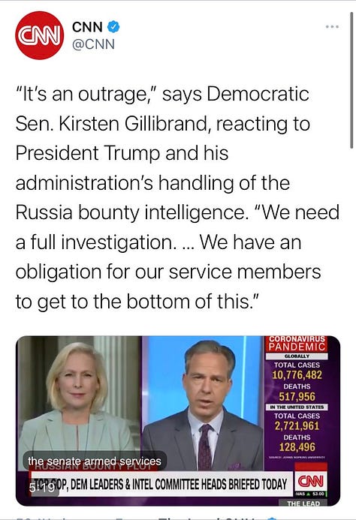Click the CNN display name
The height and width of the screenshot is (520, 356).
[x=87, y=27]
